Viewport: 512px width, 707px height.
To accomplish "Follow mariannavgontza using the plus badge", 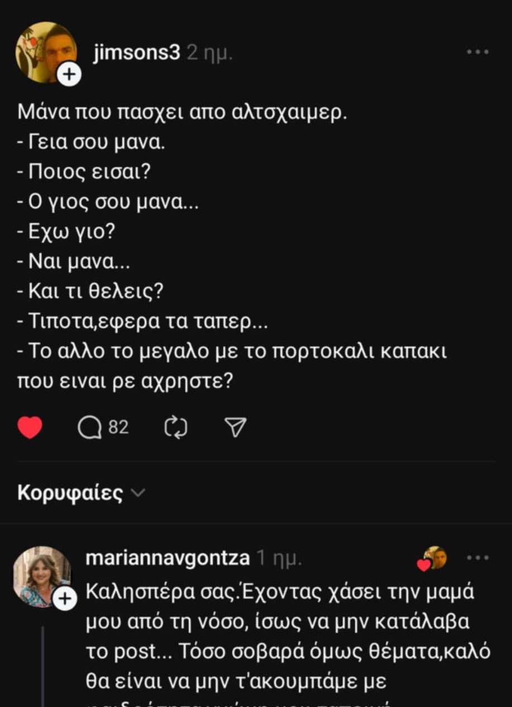I will pyautogui.click(x=64, y=599).
